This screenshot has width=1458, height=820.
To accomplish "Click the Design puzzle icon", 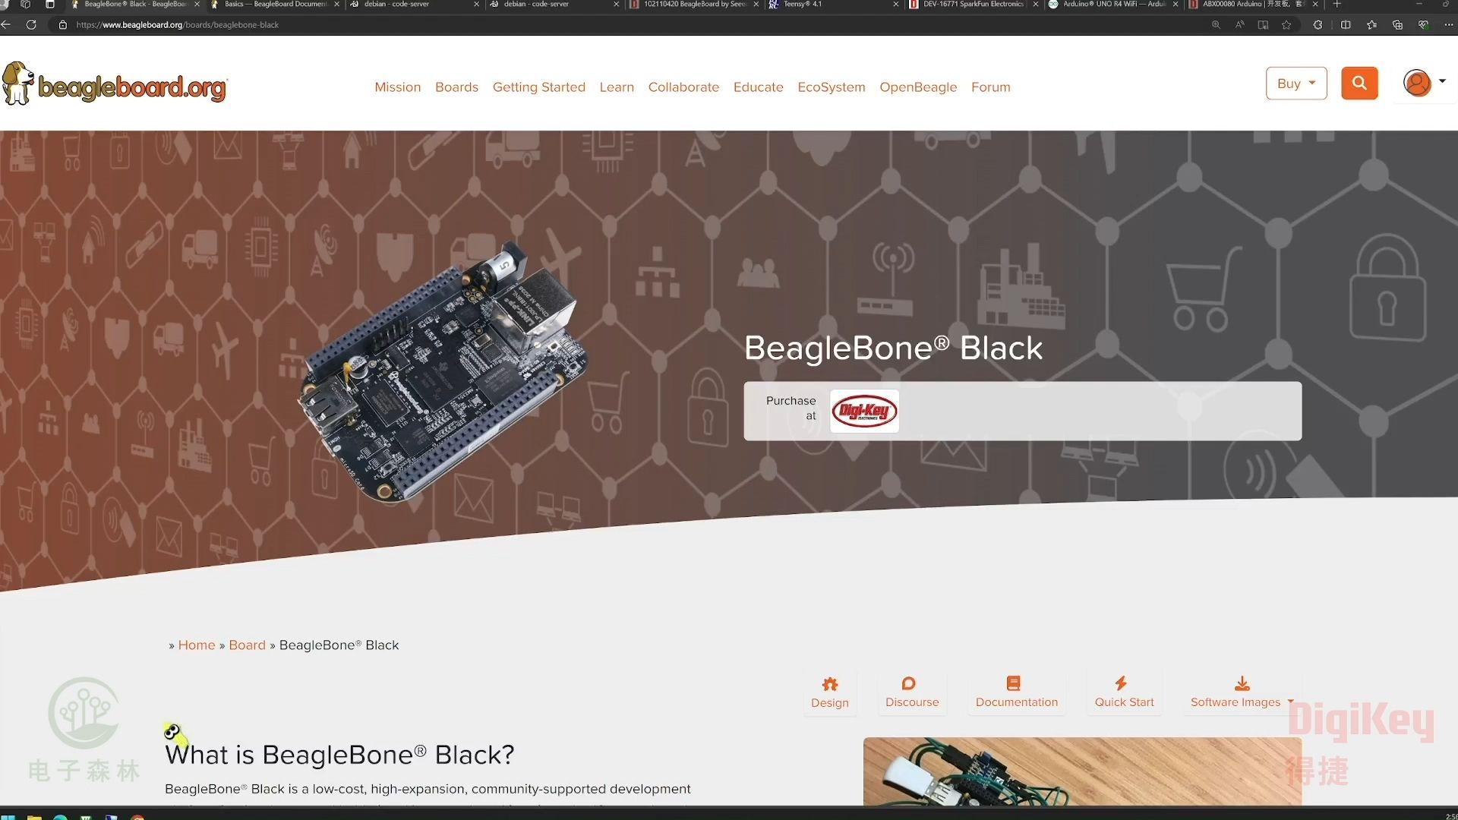I will point(830,684).
